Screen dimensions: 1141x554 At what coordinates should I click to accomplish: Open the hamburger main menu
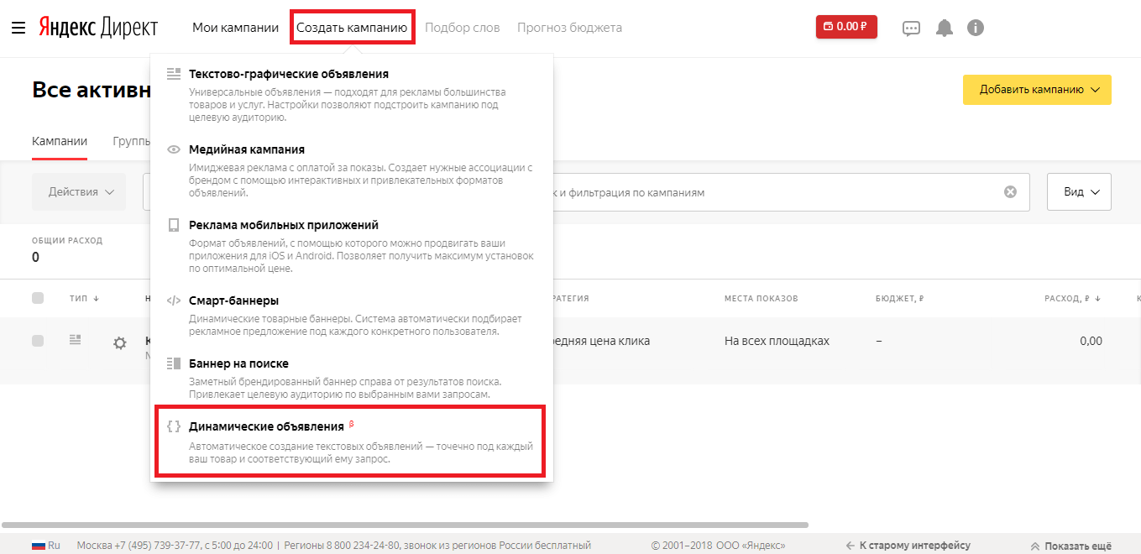(x=18, y=28)
